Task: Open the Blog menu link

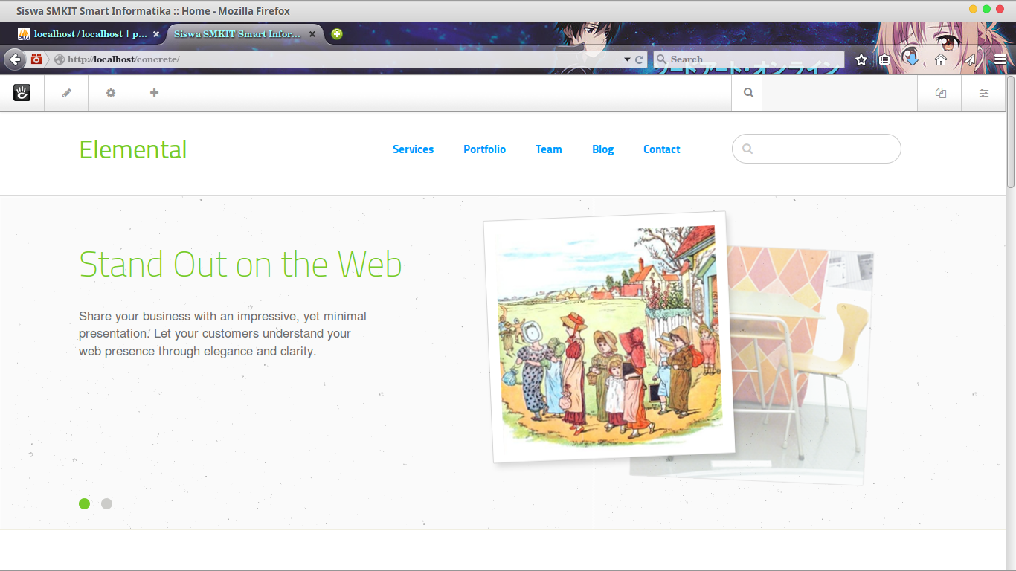Action: pyautogui.click(x=602, y=149)
